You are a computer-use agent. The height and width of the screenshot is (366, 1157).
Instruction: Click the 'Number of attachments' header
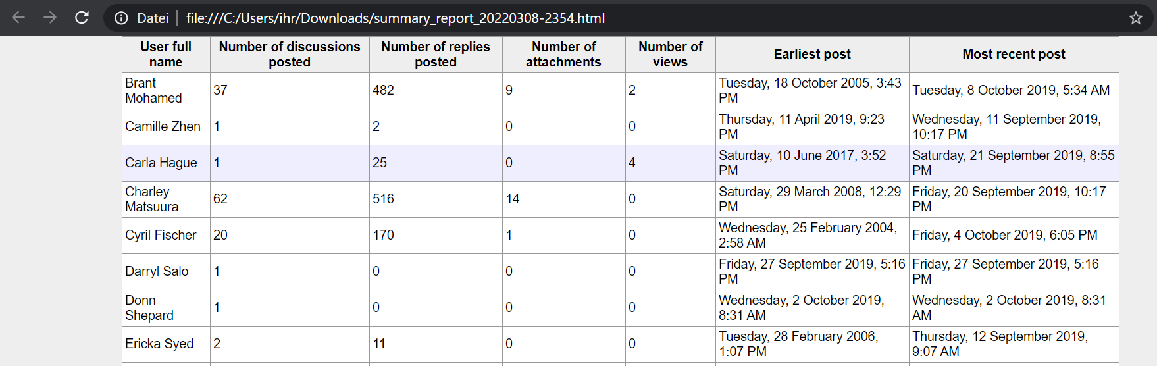[x=563, y=55]
